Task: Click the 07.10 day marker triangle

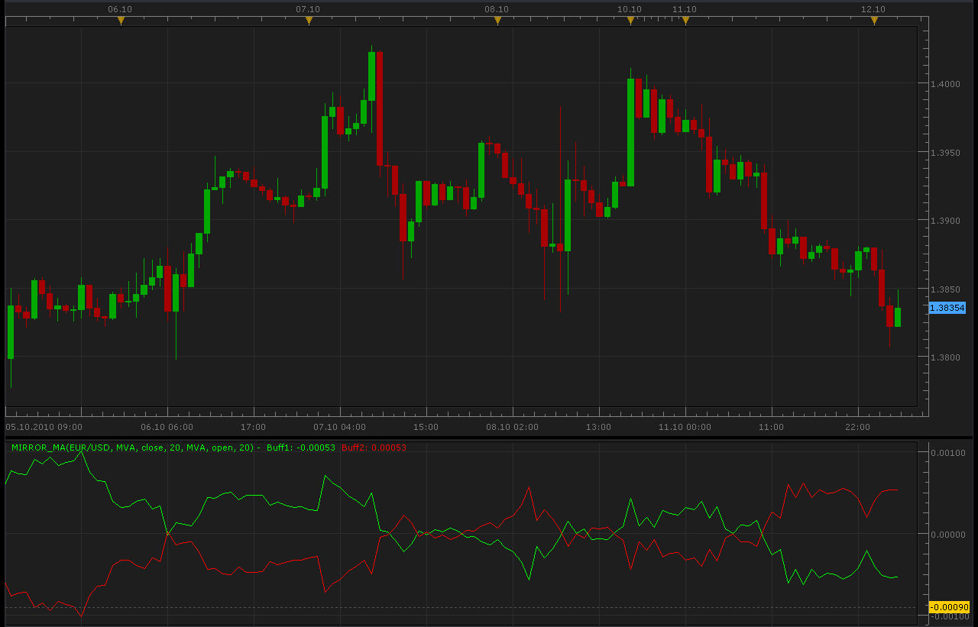Action: pyautogui.click(x=309, y=21)
